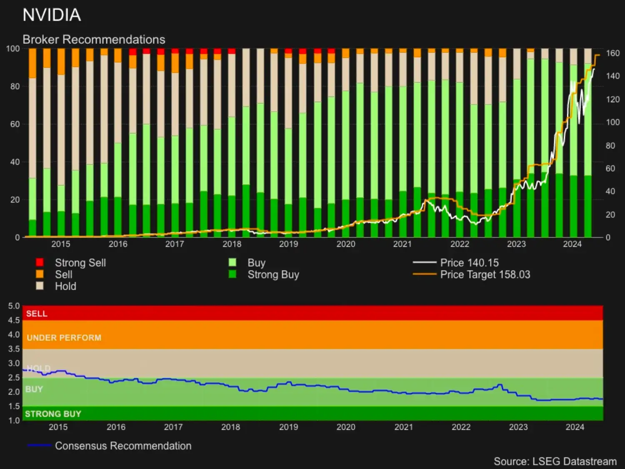Click the dark green Strong Buy legend swatch
The image size is (625, 469).
[232, 274]
